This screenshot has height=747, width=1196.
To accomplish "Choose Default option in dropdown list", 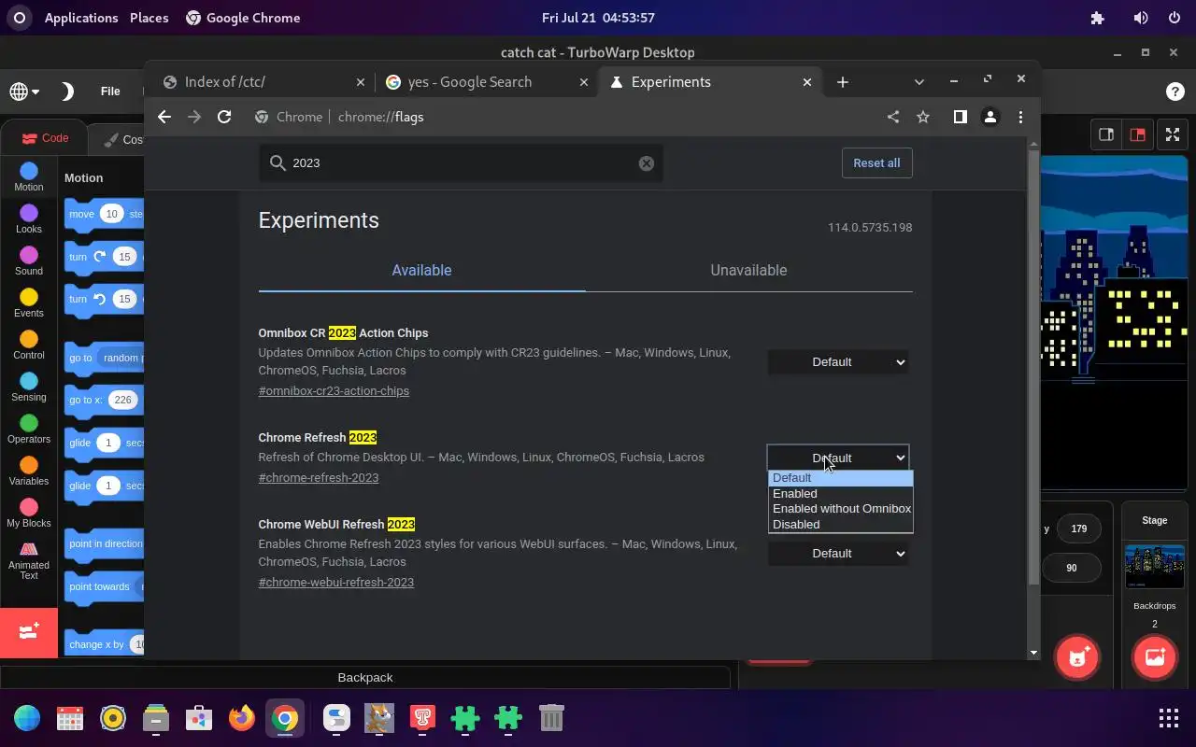I will tap(840, 478).
